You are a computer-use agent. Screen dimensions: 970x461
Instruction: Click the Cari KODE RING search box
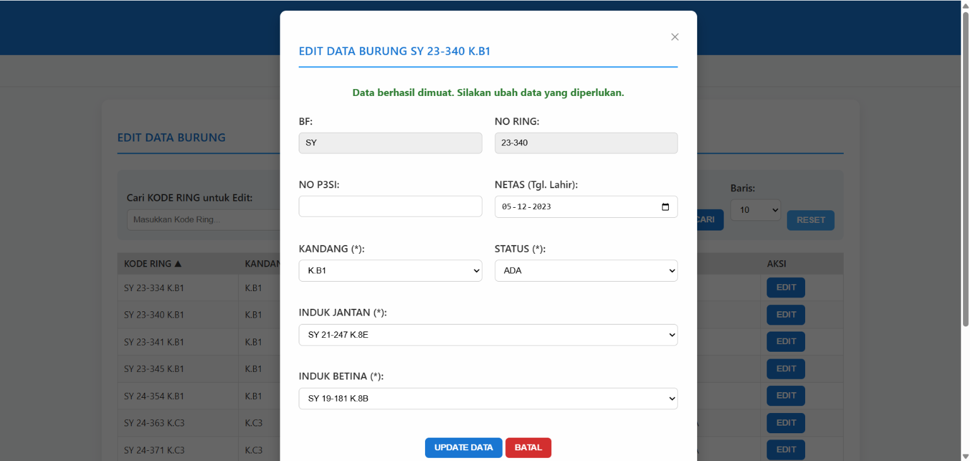pos(202,220)
